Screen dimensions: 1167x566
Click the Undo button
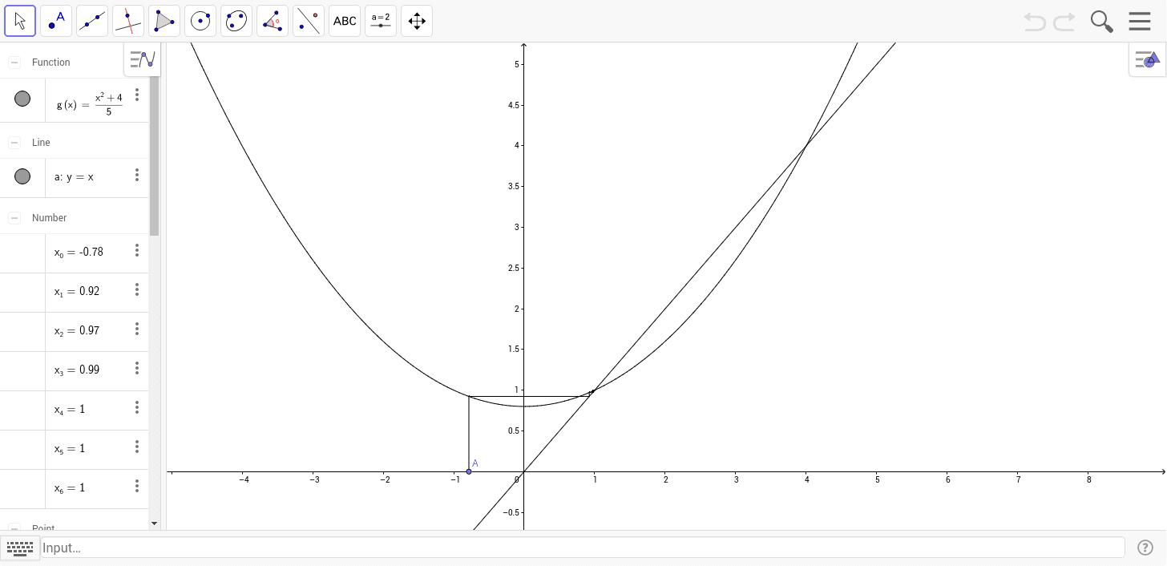tap(1034, 22)
